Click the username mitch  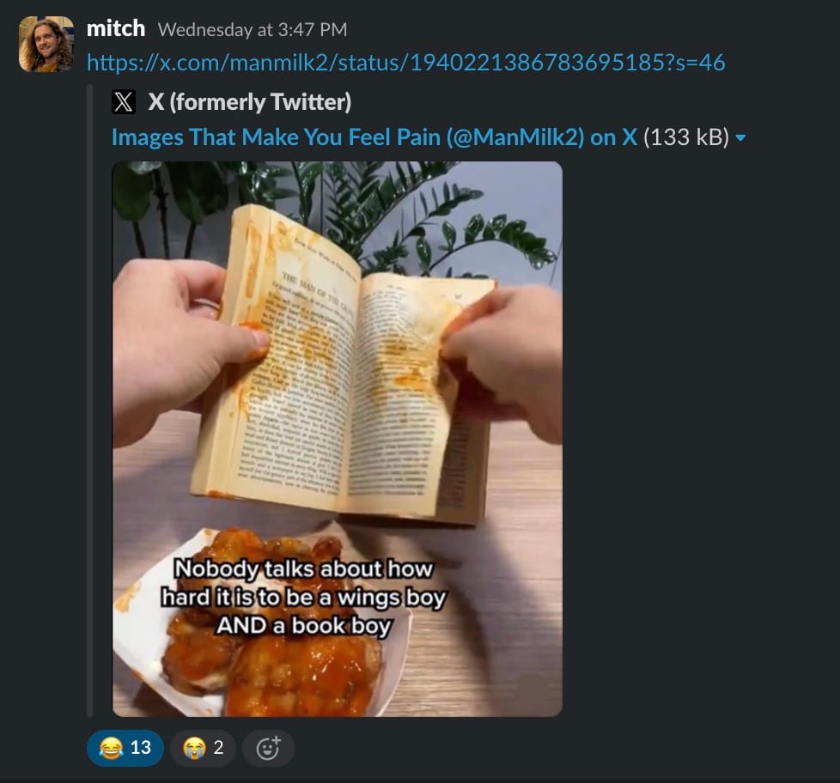pos(116,28)
